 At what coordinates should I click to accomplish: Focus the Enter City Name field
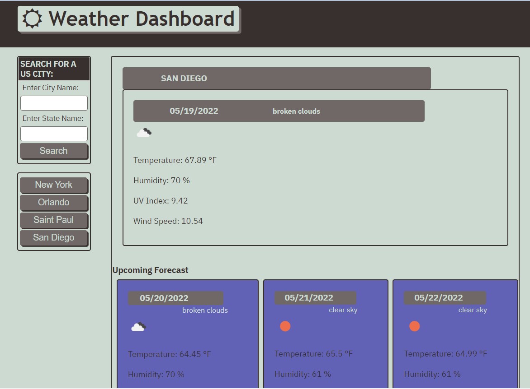tap(54, 103)
